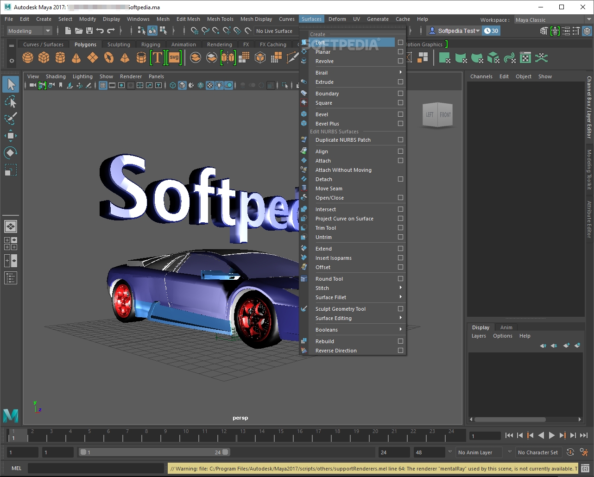The height and width of the screenshot is (477, 594).
Task: Create a polygon cone from the shelf
Action: [x=76, y=57]
